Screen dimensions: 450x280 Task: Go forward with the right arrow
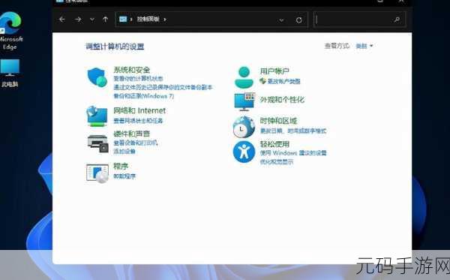pyautogui.click(x=78, y=20)
